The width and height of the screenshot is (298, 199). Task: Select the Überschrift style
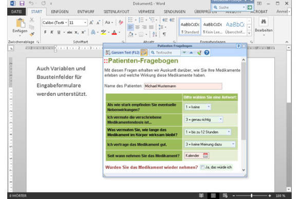[x=235, y=28]
